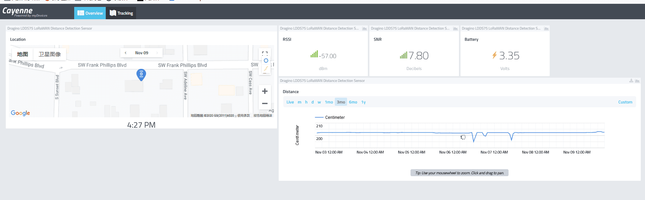Go to next date after Nov 09
Screen dimensions: 645x200
pos(157,53)
